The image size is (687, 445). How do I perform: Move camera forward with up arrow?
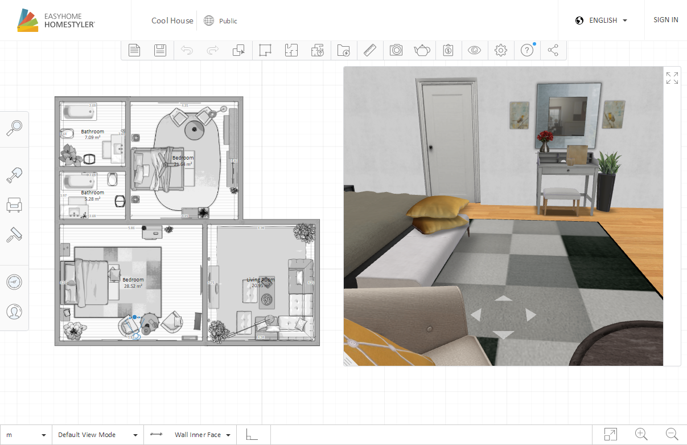click(503, 298)
